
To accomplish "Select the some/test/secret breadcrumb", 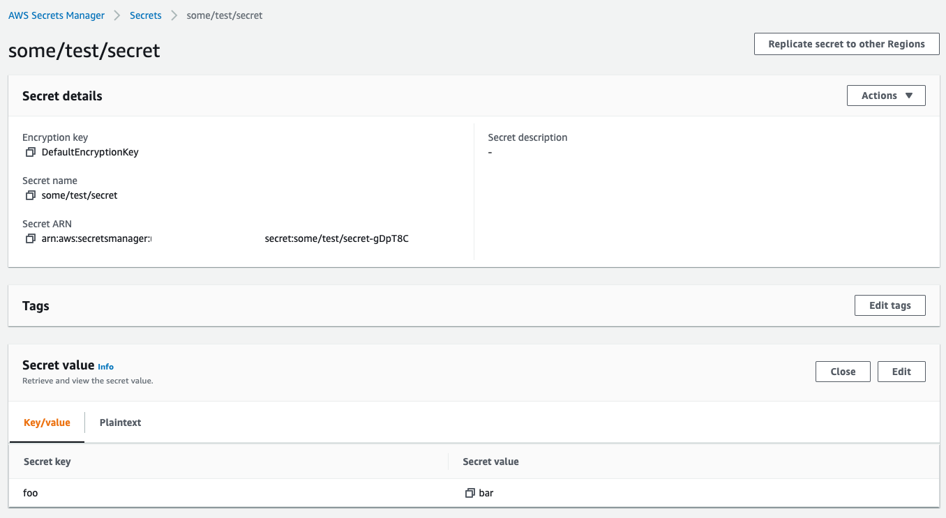I will pyautogui.click(x=224, y=15).
